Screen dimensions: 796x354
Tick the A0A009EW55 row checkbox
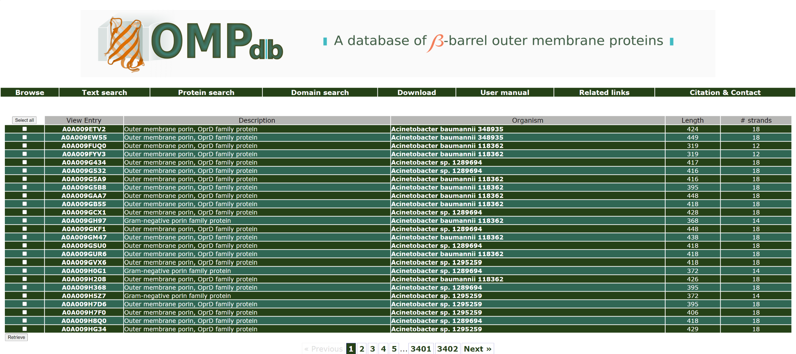(x=25, y=137)
